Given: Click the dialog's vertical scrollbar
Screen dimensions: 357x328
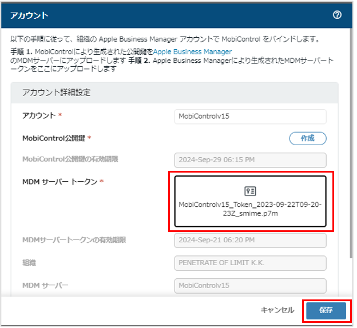Looking at the screenshot, I should click(351, 143).
